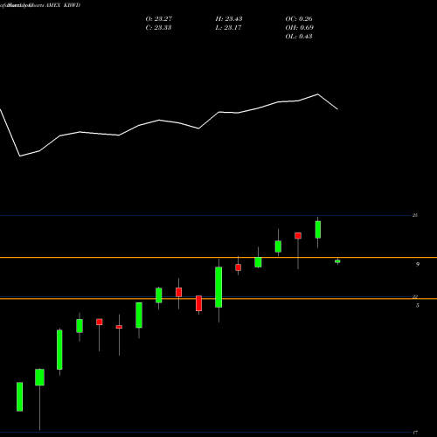This screenshot has height=437, width=437.
Task: Click the close value C: 23.33
Action: click(x=158, y=28)
